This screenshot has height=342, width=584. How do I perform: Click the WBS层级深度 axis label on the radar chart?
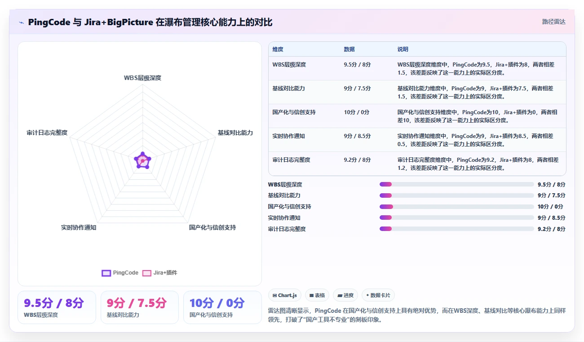tap(142, 78)
